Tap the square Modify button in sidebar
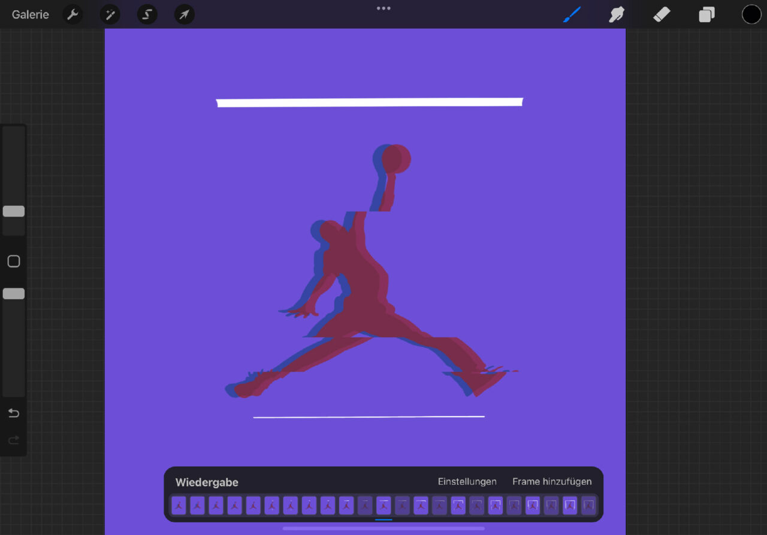 point(14,262)
